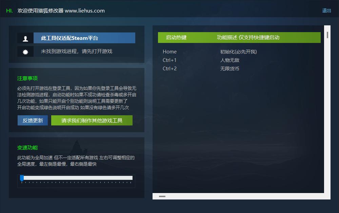Click vertical scrollbar thumb in hotkey list
The width and height of the screenshot is (339, 213).
pyautogui.click(x=327, y=35)
